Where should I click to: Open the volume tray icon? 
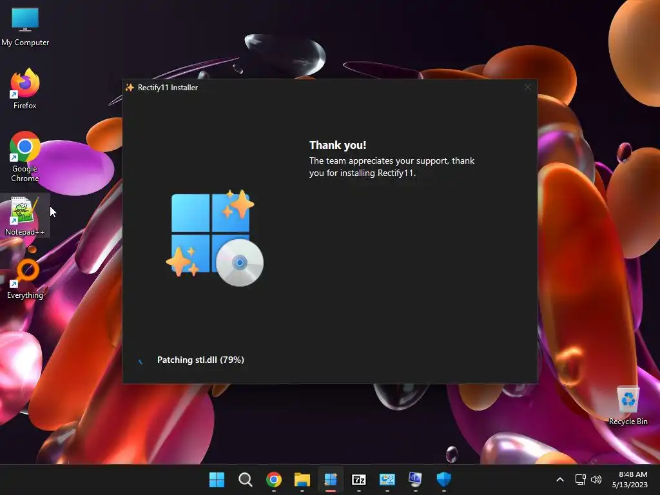point(596,480)
